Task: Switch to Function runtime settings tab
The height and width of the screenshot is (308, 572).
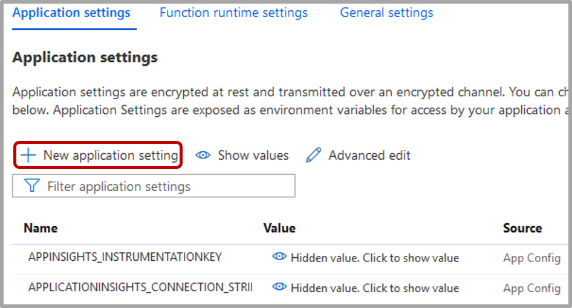Action: pyautogui.click(x=233, y=13)
